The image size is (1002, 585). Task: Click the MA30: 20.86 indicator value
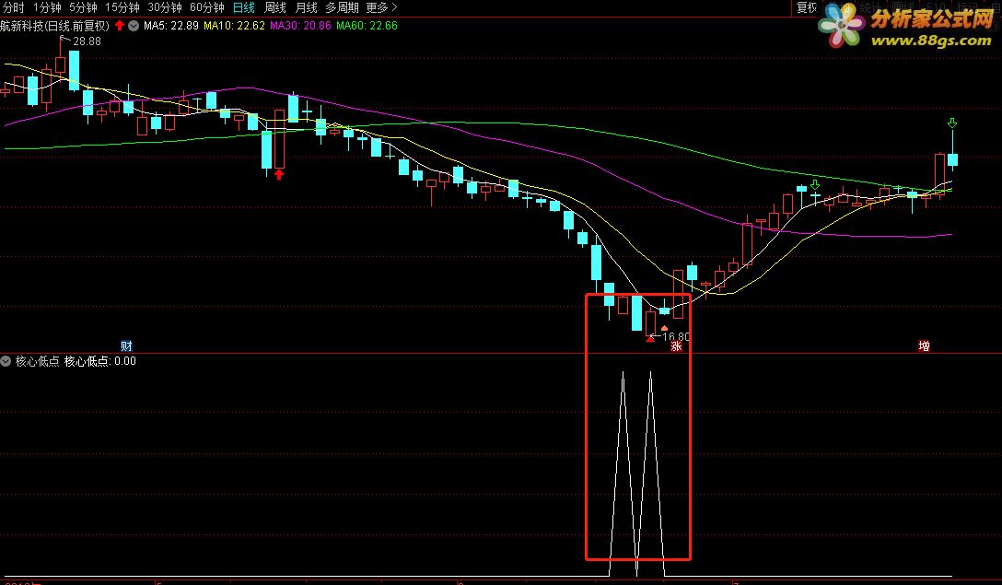click(300, 26)
